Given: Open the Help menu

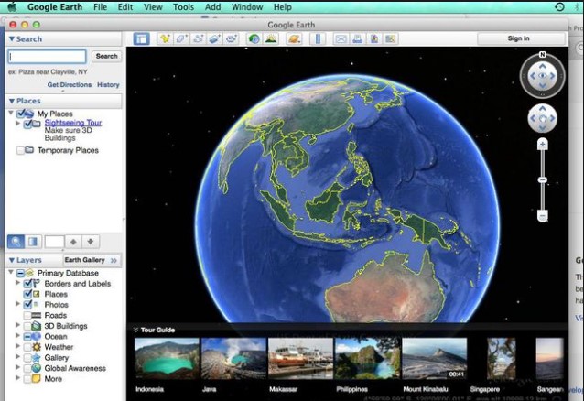Looking at the screenshot, I should click(x=283, y=7).
